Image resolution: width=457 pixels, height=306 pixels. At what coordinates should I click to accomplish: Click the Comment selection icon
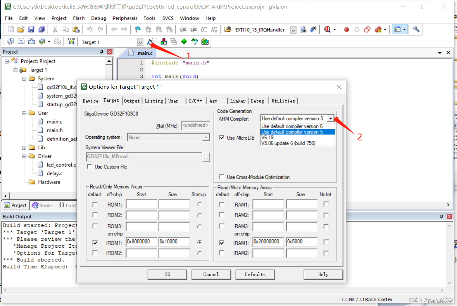(x=204, y=30)
